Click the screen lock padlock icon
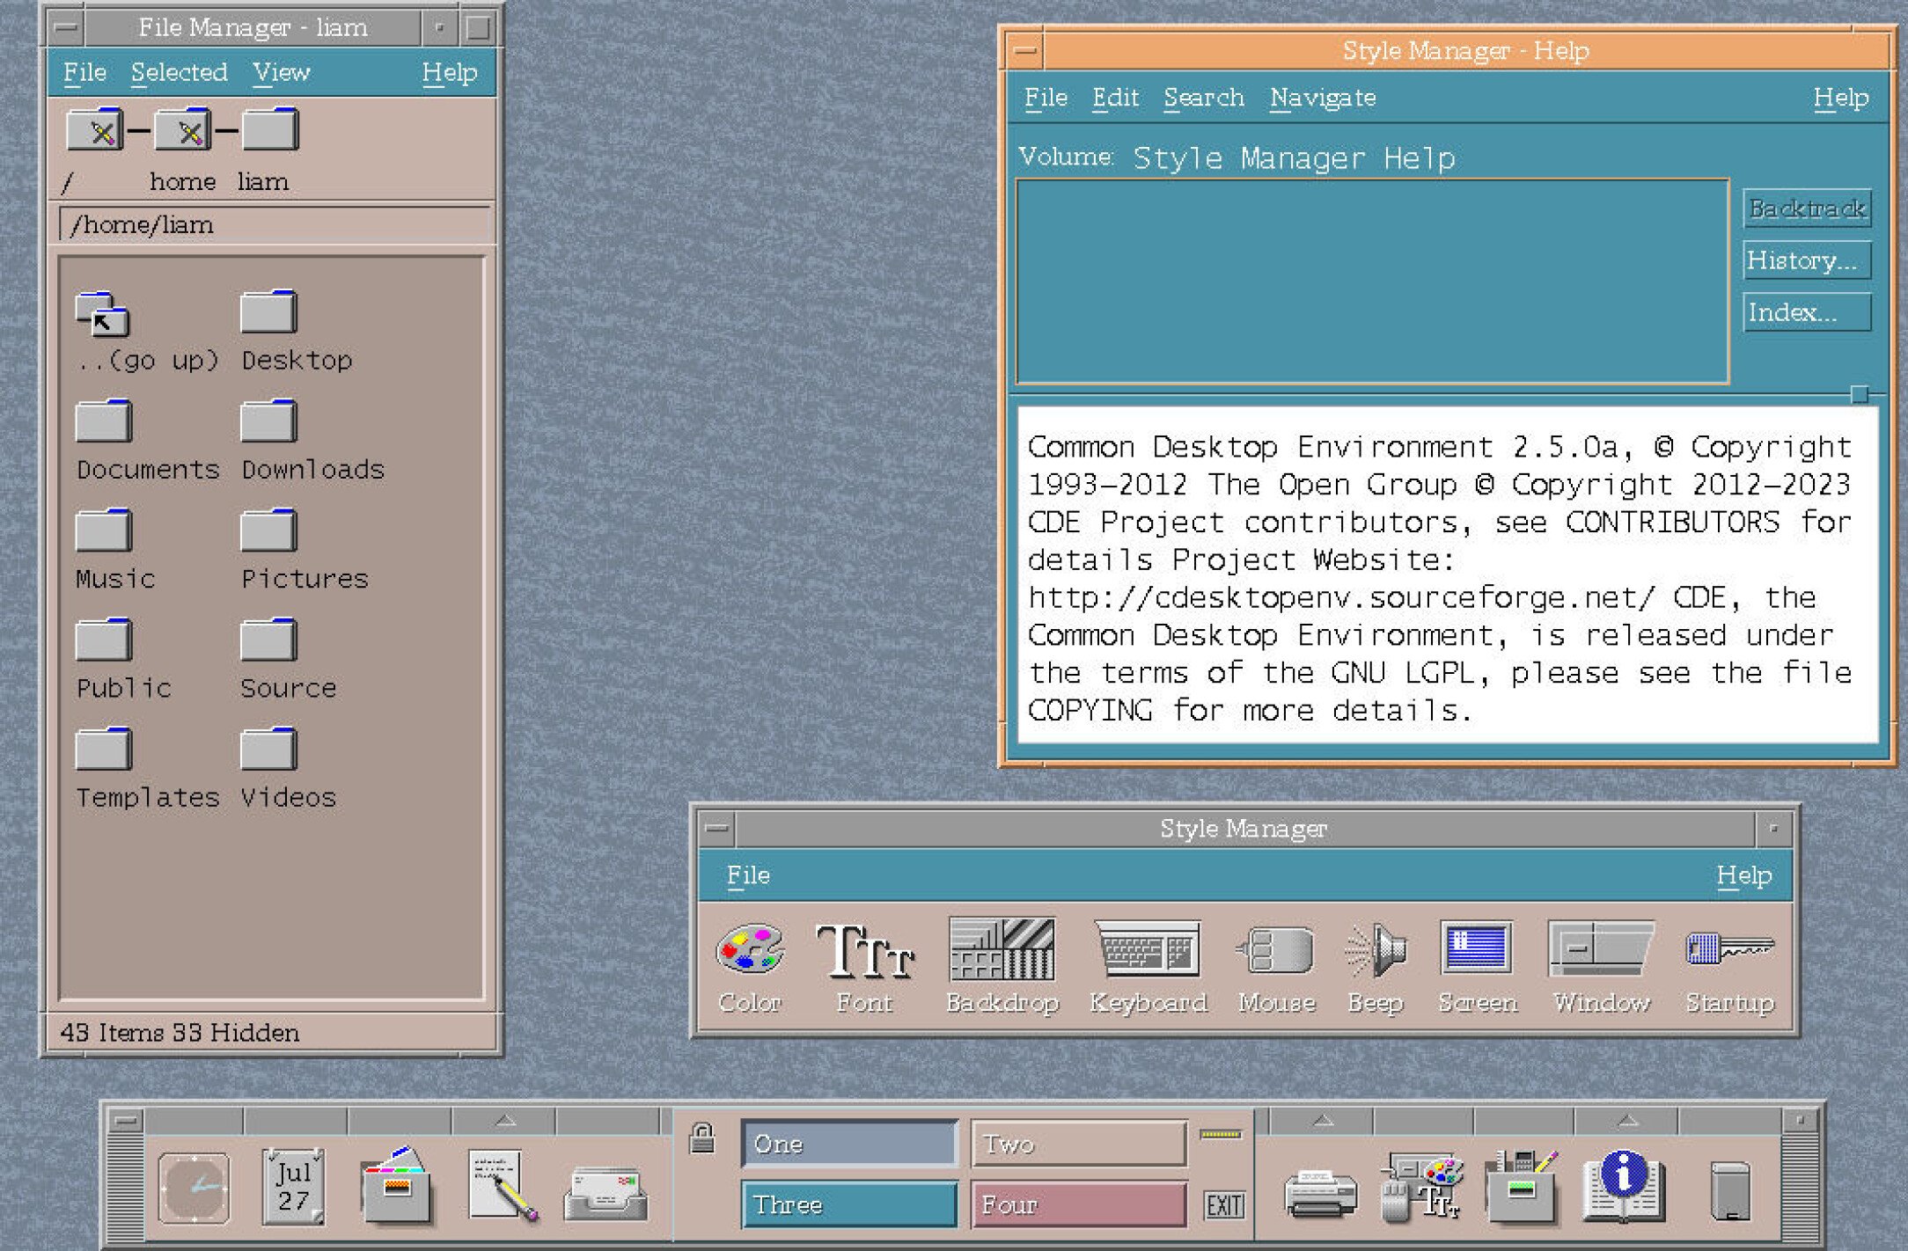 click(x=701, y=1138)
